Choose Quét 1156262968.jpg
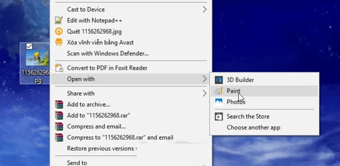This screenshot has width=340, height=166. pos(131,32)
